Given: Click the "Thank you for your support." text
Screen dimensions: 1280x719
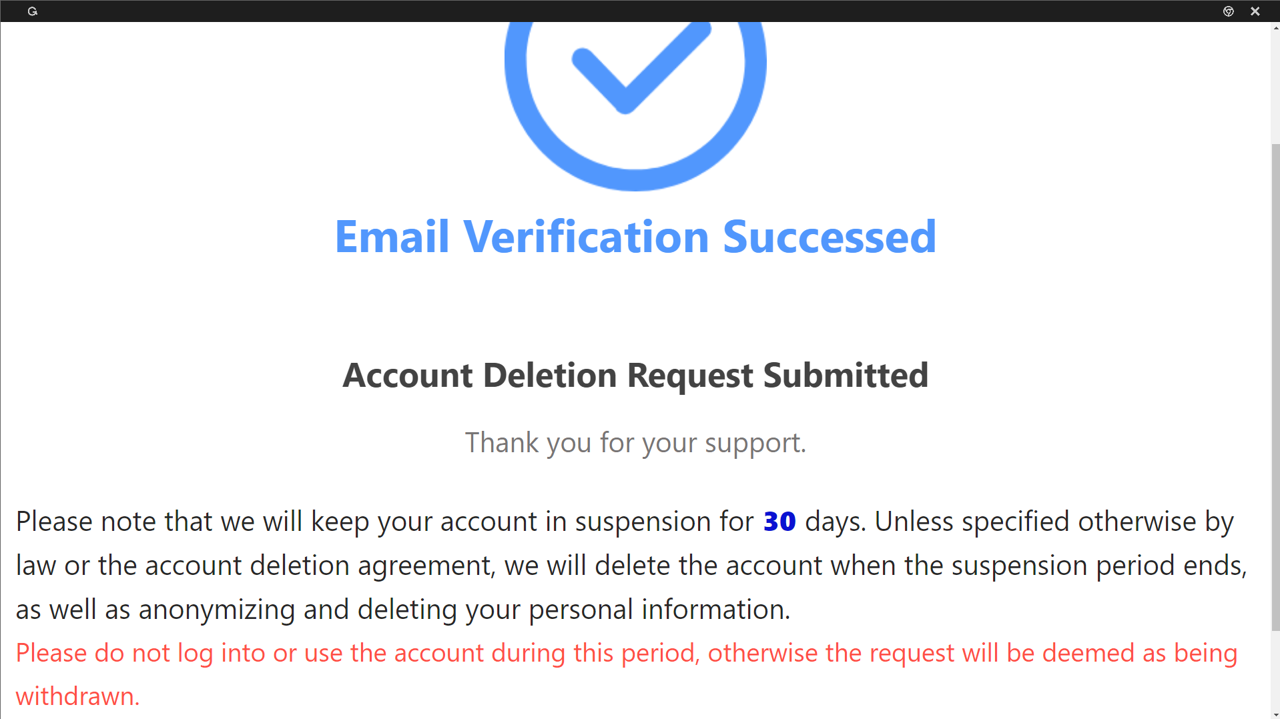Looking at the screenshot, I should click(x=635, y=443).
